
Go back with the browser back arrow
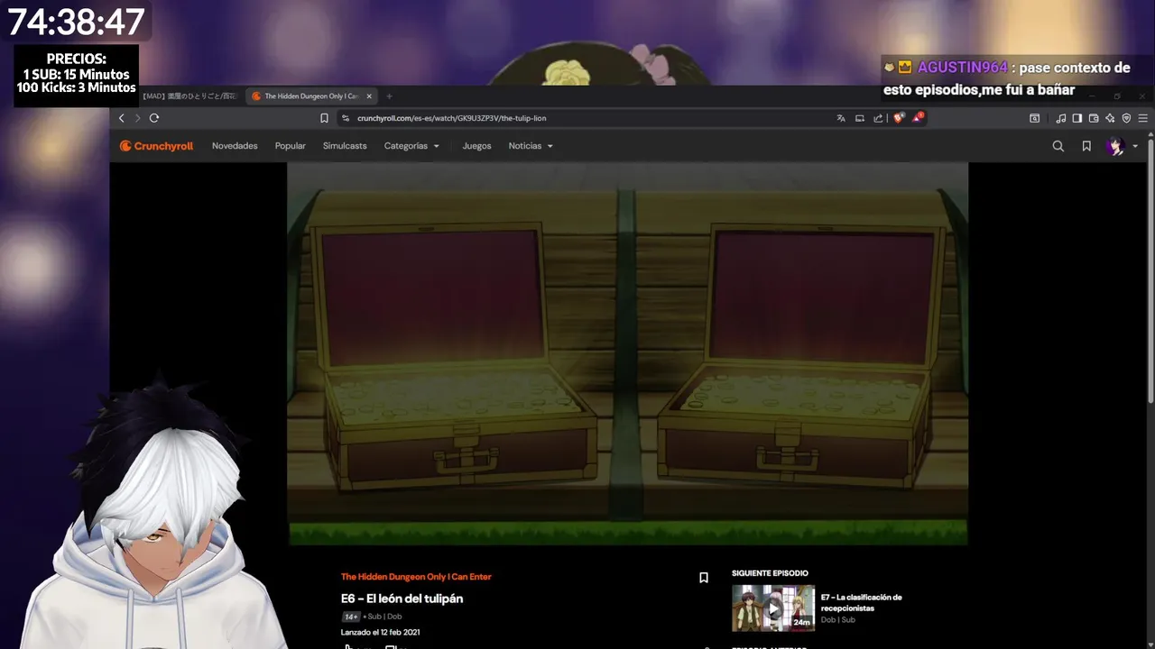click(122, 118)
